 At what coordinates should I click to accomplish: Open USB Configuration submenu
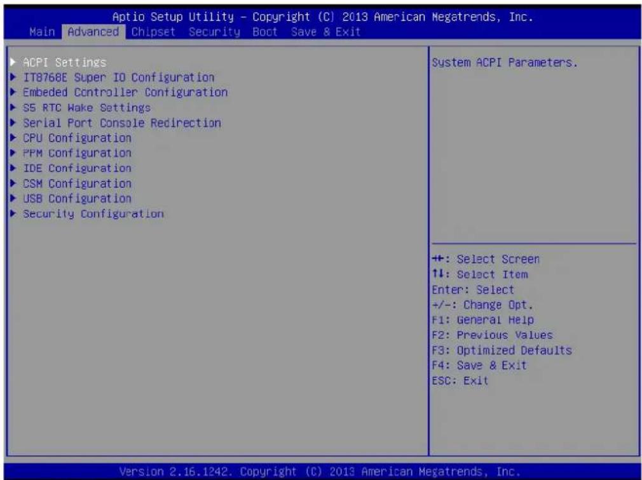tap(77, 198)
